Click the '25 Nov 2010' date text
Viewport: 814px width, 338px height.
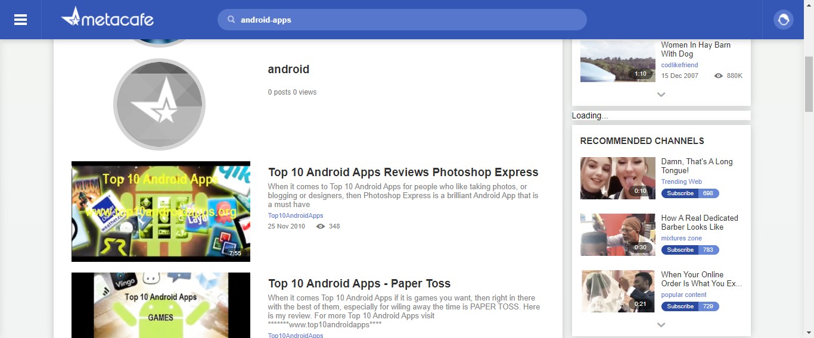(x=287, y=226)
